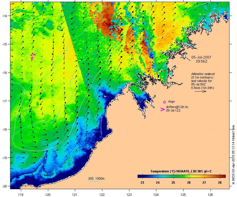The image size is (237, 197).
Task: Click the colorbar tick label '26'
Action: 189,183
